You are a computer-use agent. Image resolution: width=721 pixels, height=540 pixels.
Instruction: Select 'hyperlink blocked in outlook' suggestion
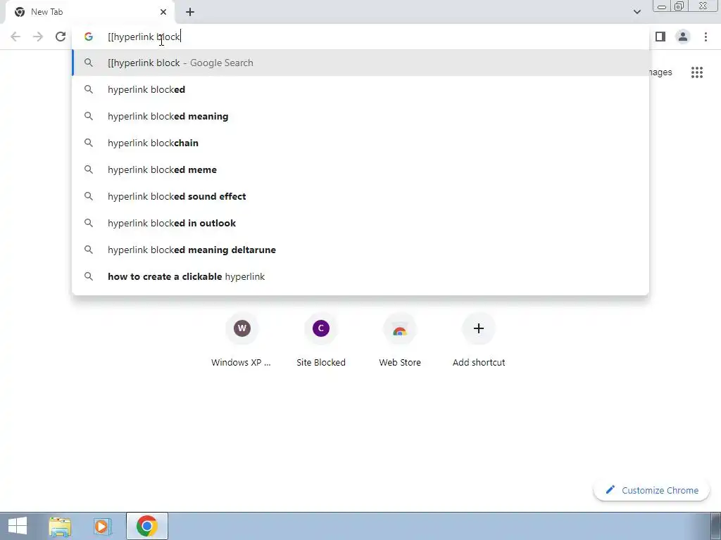click(x=360, y=223)
